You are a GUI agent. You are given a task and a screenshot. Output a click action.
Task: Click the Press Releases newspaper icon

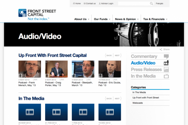166,69
